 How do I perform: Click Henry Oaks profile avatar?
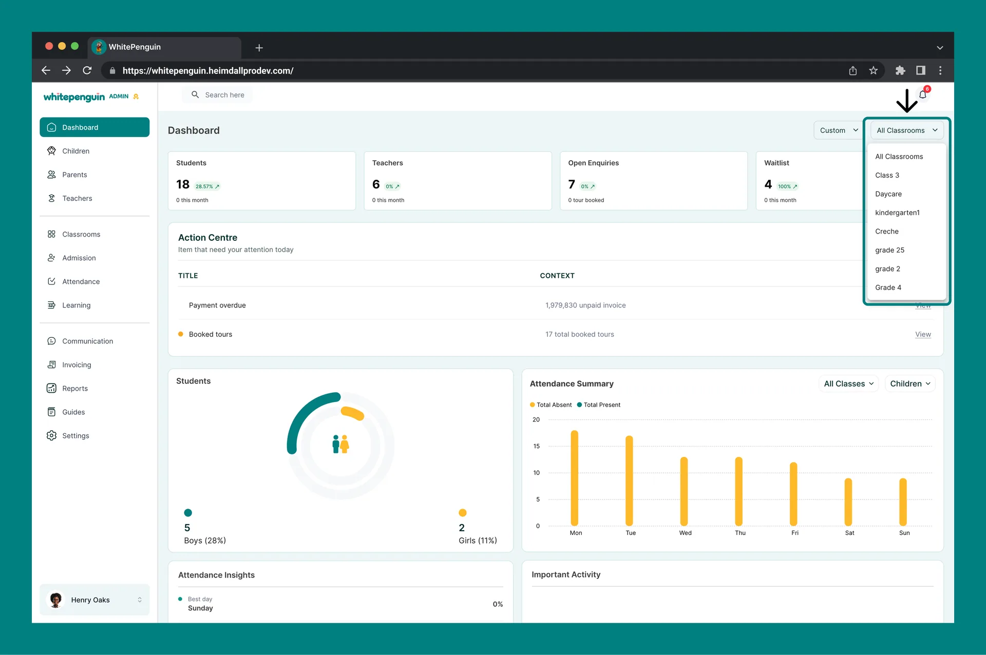56,600
